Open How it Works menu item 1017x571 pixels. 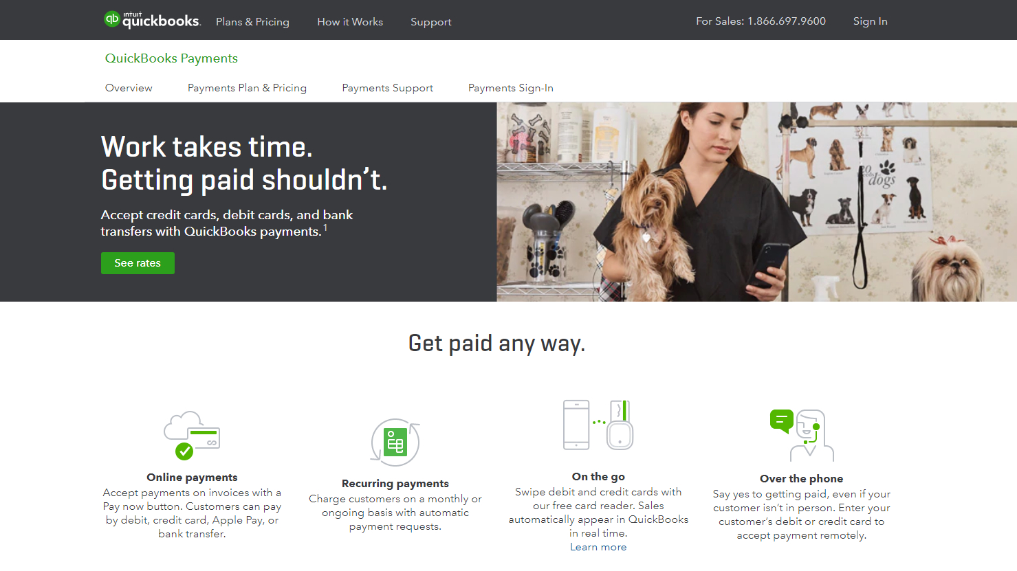point(350,22)
